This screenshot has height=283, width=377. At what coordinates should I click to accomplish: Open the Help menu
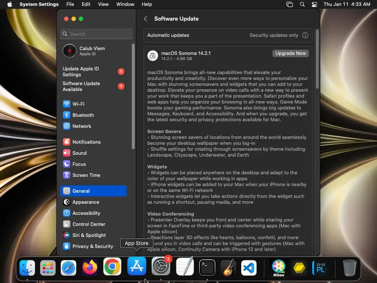pos(147,4)
